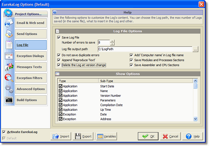The width and height of the screenshot is (209, 146).
Task: Click the Build Options console icon
Action: pos(9,100)
